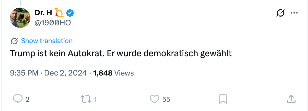Viewport: 308px width, 111px height.
Task: Click the reply count of 2
Action: pyautogui.click(x=27, y=99)
